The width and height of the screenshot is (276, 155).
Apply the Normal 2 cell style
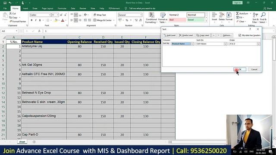(177, 15)
